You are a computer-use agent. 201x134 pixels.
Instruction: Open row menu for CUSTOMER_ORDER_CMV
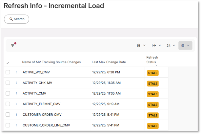[16, 115]
